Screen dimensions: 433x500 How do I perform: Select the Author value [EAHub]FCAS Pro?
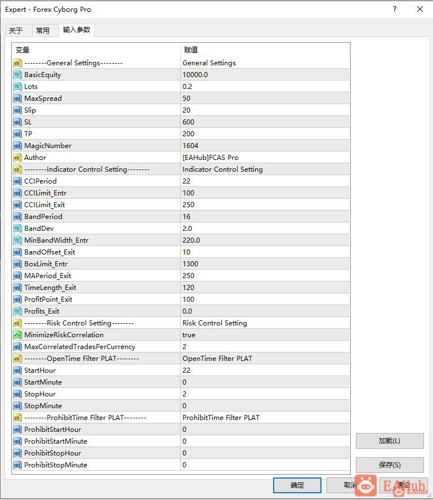tap(211, 157)
